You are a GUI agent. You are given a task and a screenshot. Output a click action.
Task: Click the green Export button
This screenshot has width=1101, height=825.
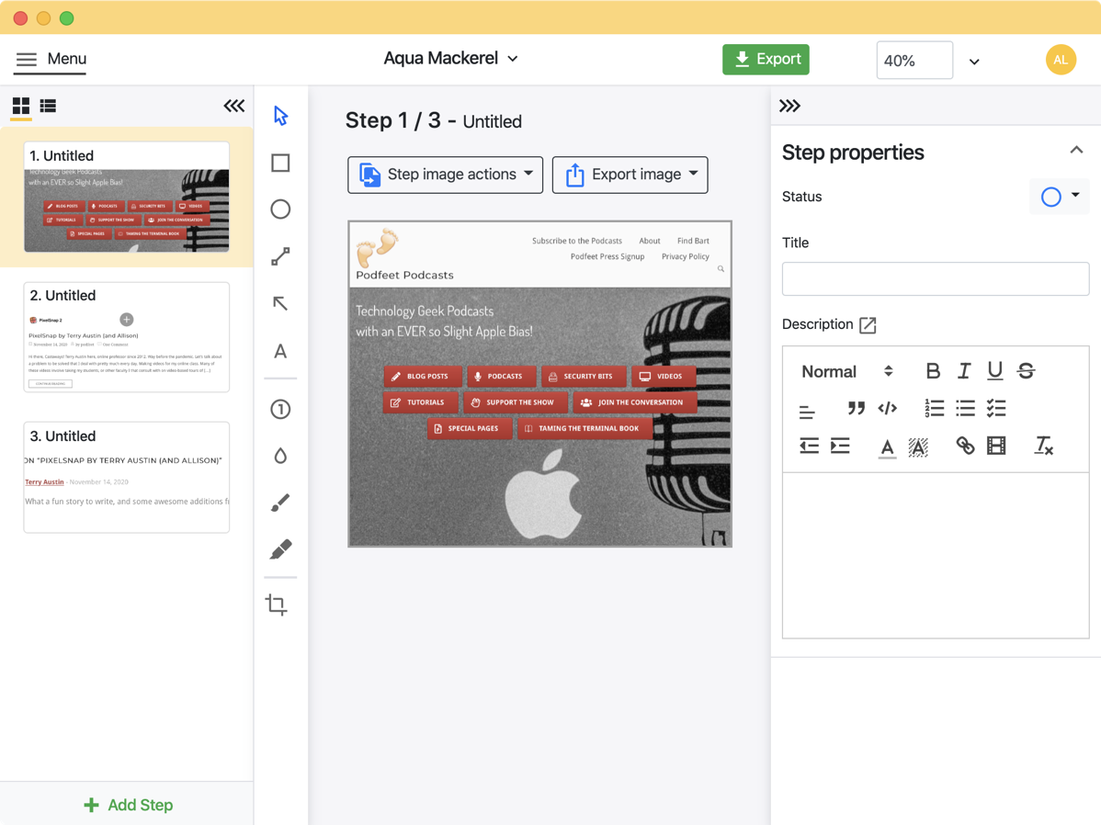click(766, 60)
